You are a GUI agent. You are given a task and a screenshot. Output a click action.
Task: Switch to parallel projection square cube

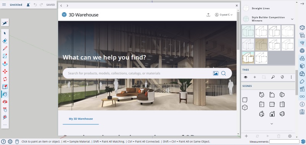pos(245,100)
